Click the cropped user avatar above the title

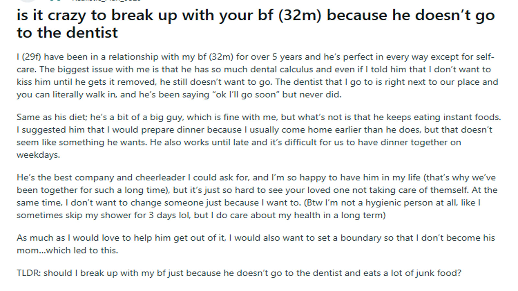(x=28, y=1)
